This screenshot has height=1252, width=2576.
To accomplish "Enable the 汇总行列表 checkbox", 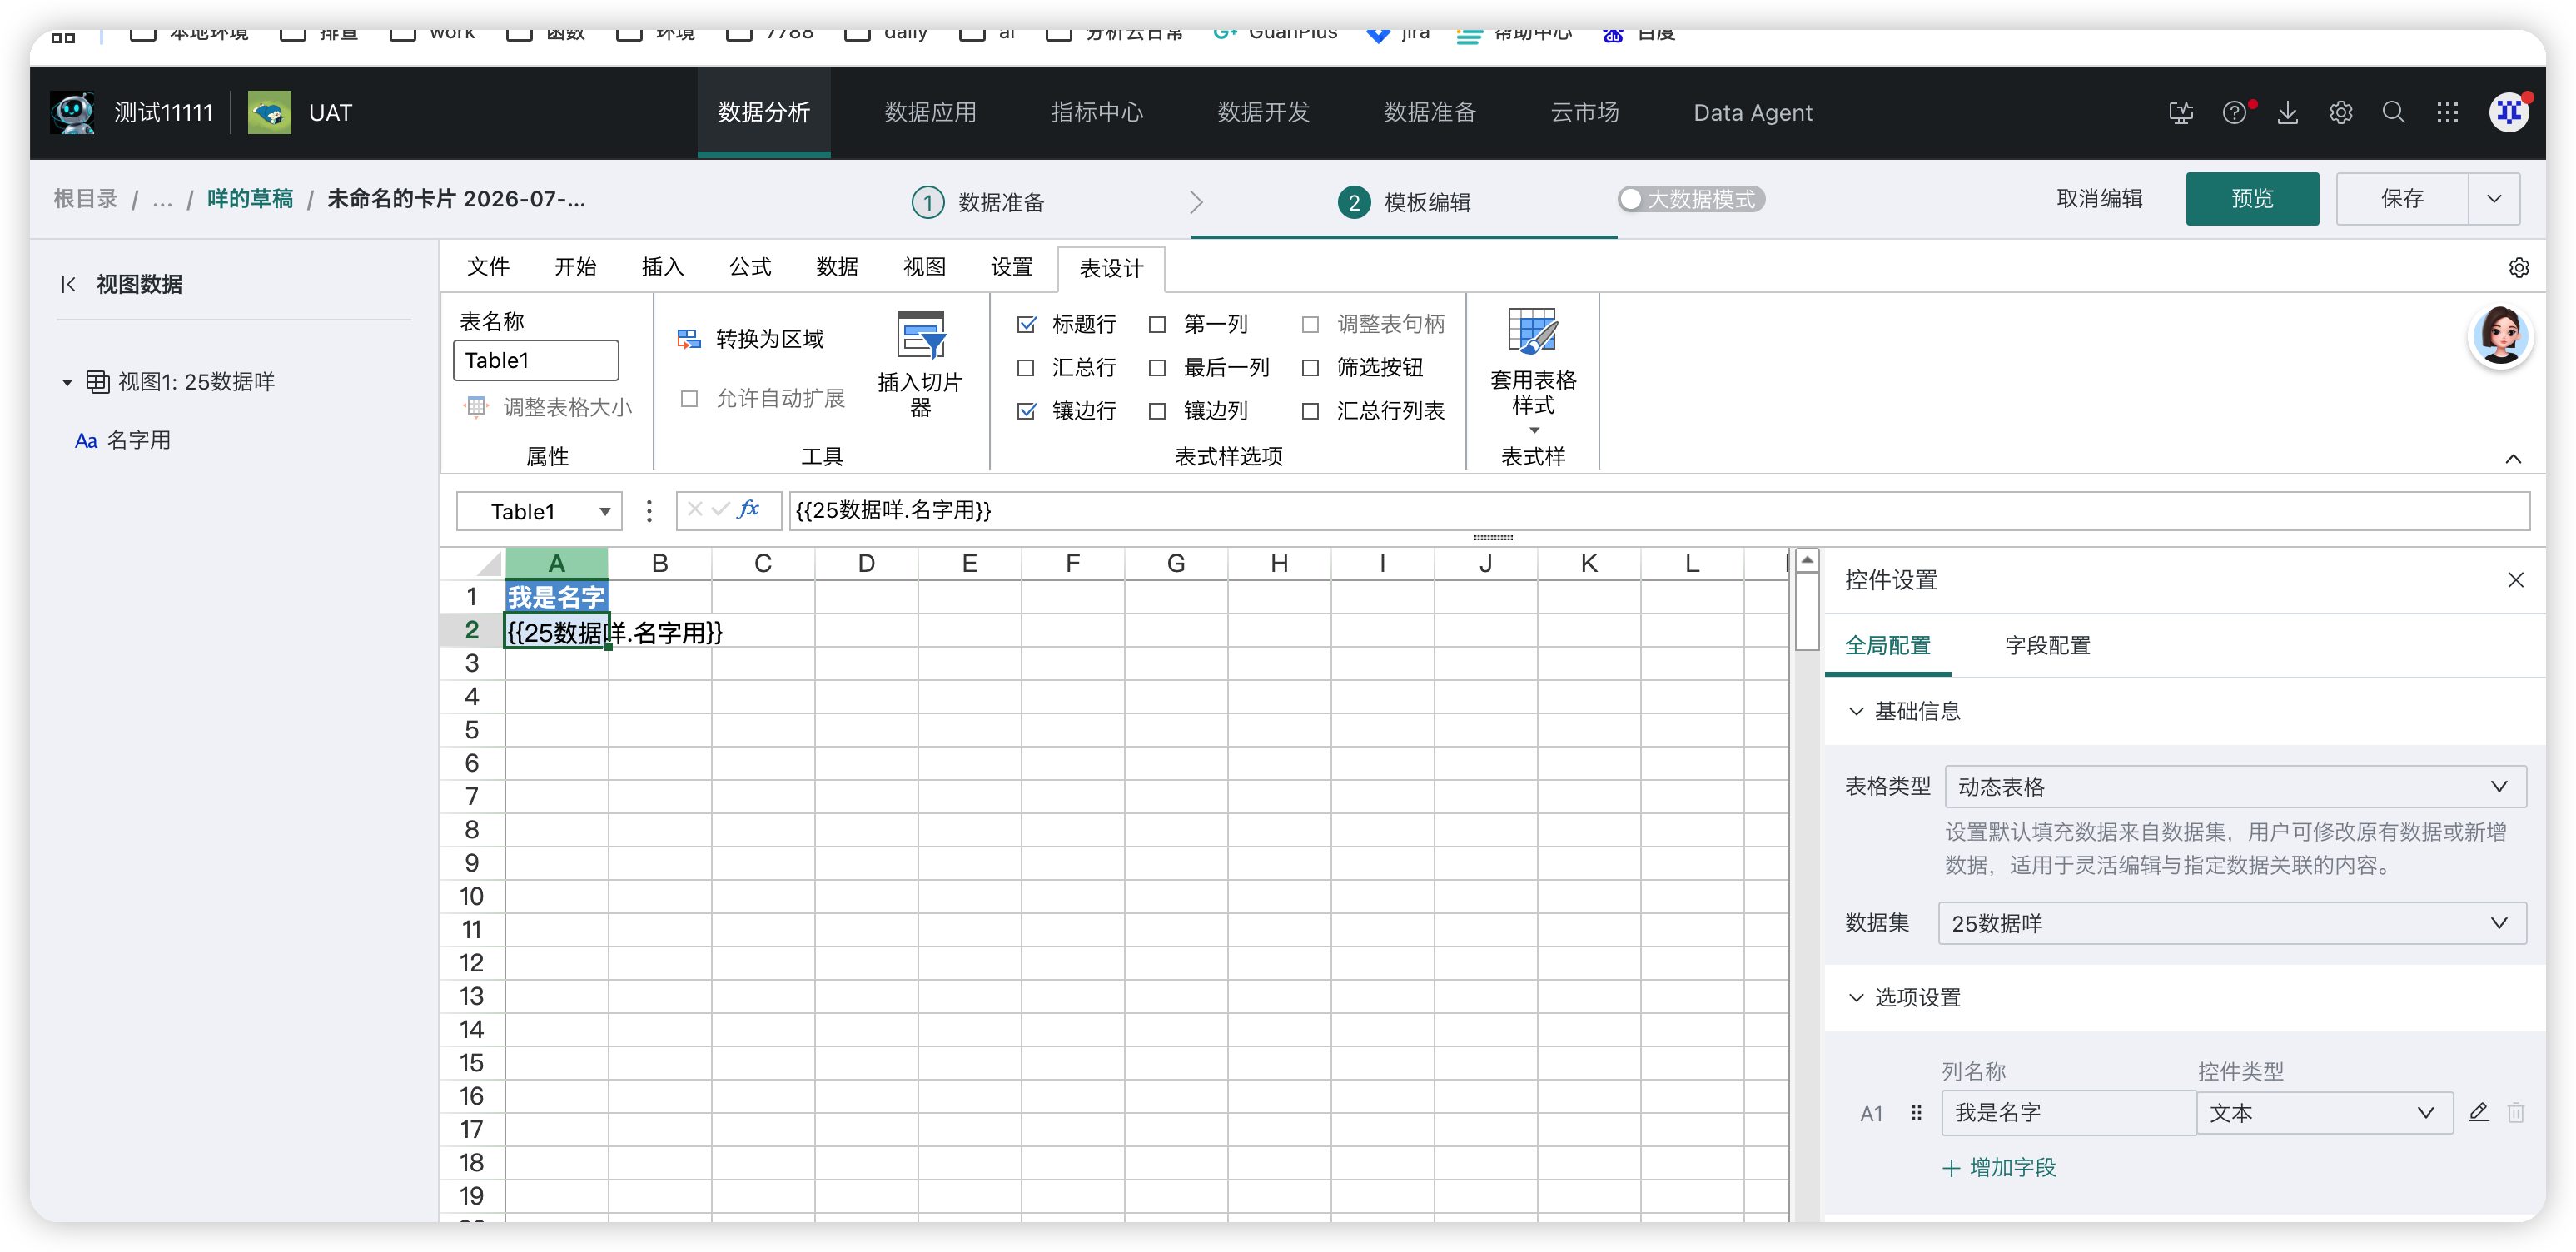I will [x=1310, y=410].
